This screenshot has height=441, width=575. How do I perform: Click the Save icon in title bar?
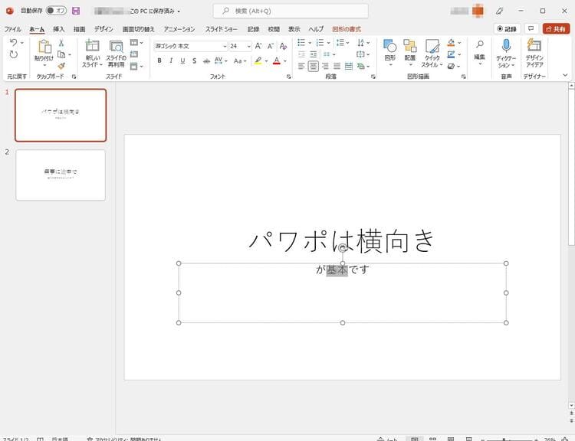coord(76,11)
